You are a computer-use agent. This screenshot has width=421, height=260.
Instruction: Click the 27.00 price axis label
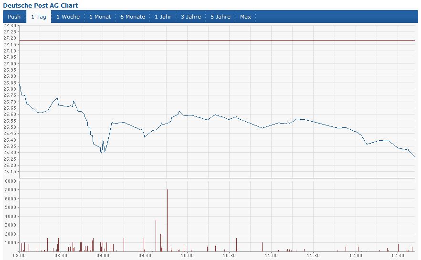click(10, 63)
